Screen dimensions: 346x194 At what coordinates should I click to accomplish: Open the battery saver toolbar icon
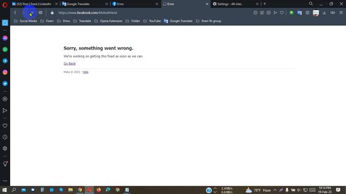tap(332, 13)
